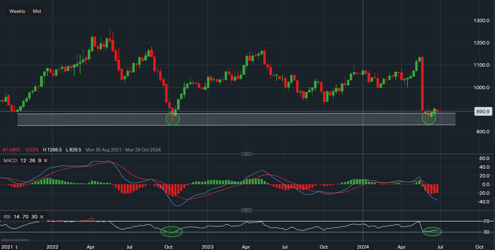Click the low value L 826.5

click(x=73, y=150)
